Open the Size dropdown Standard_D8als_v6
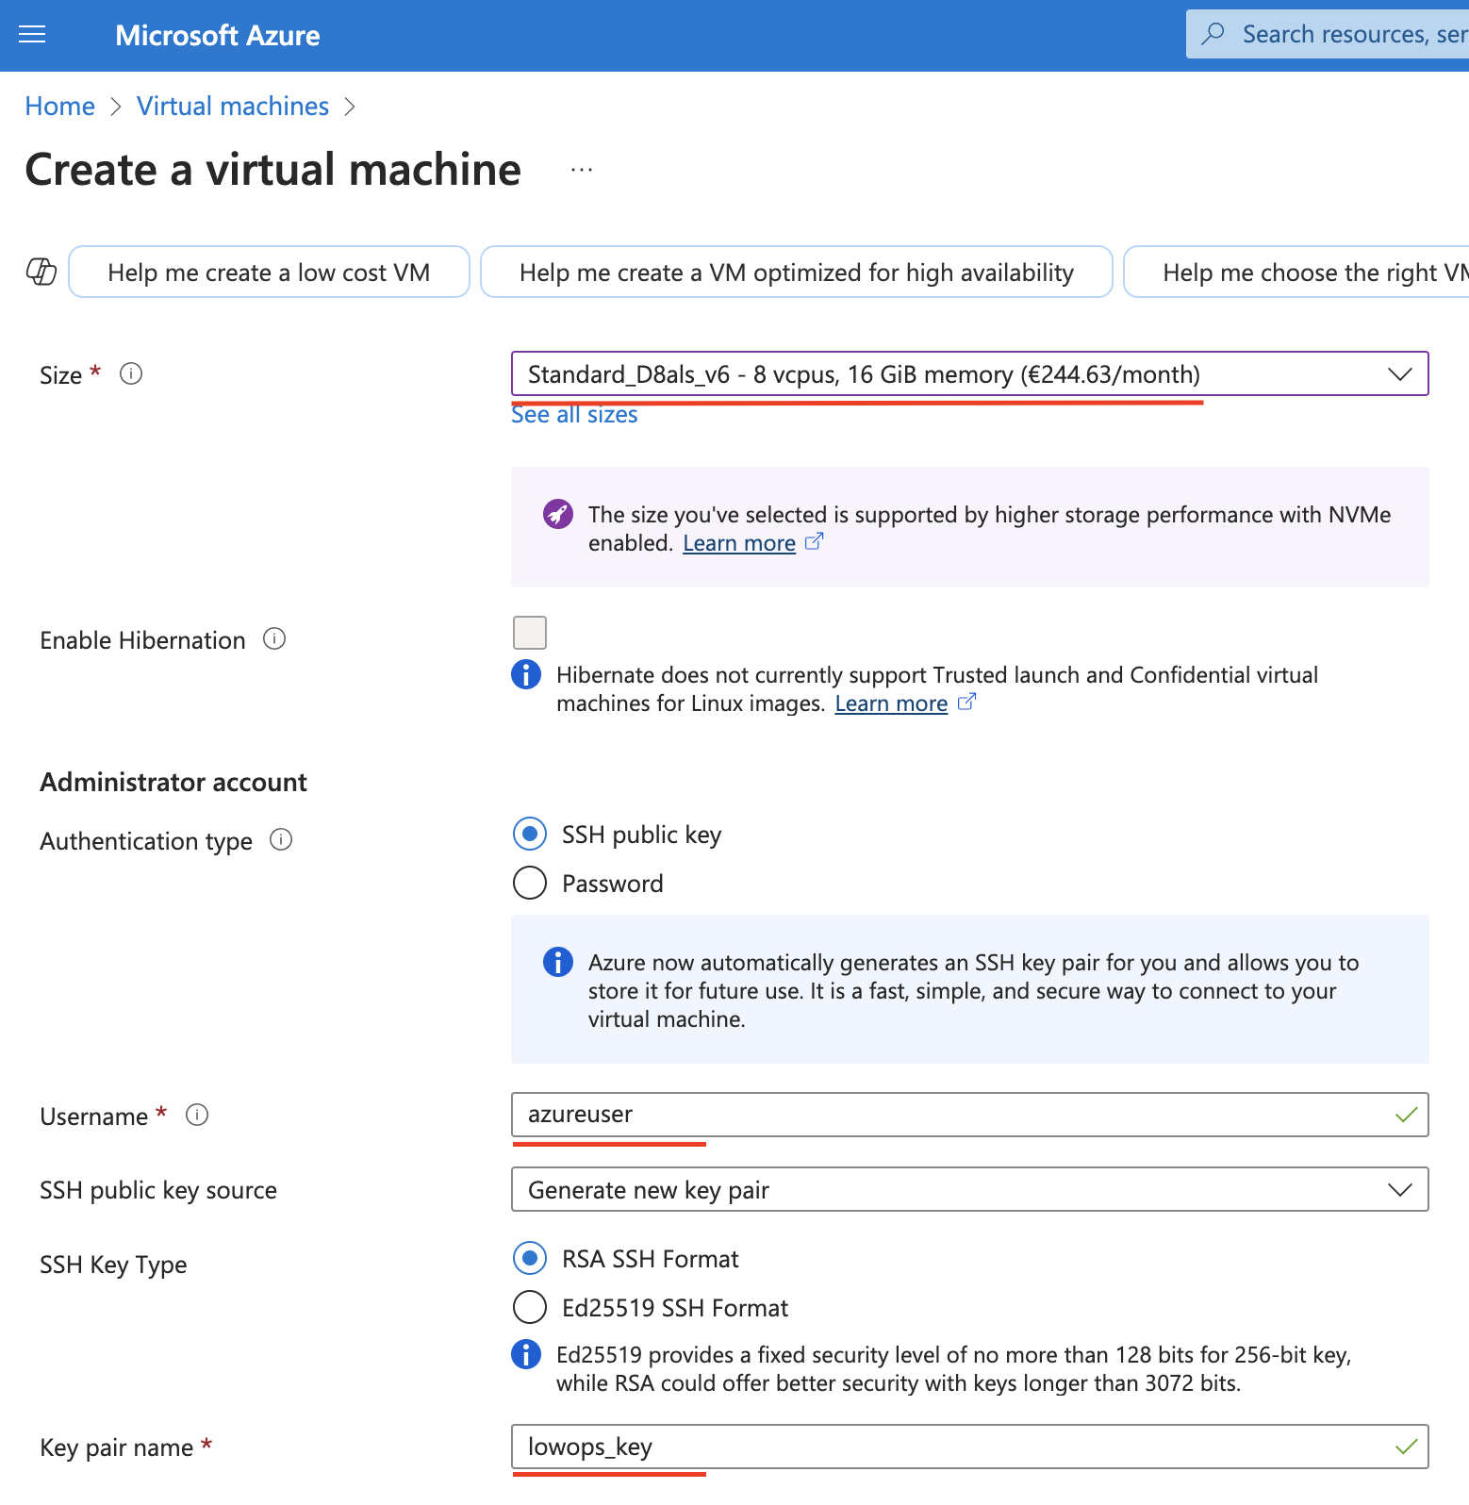The width and height of the screenshot is (1469, 1505). pos(969,373)
